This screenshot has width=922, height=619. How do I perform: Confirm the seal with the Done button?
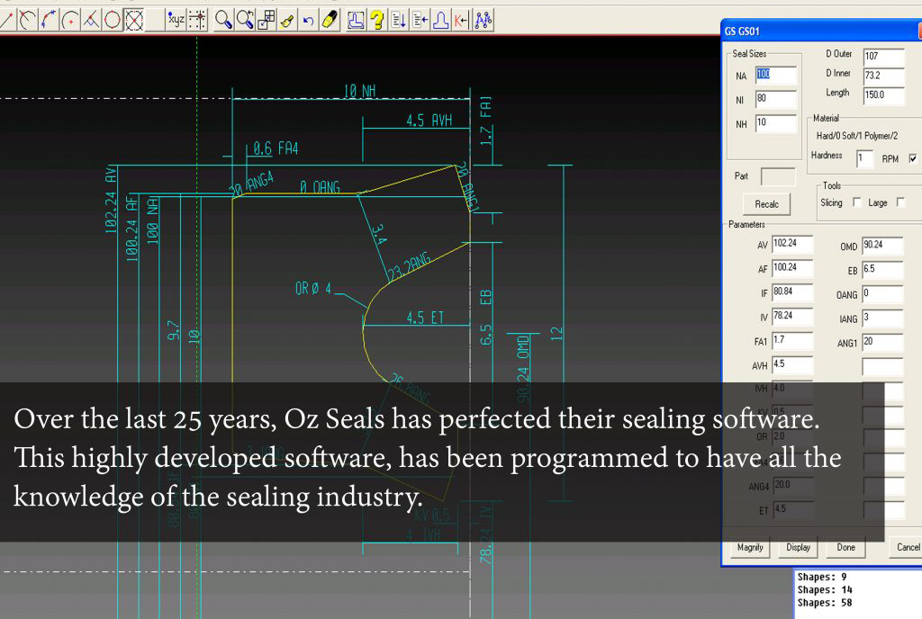point(845,547)
